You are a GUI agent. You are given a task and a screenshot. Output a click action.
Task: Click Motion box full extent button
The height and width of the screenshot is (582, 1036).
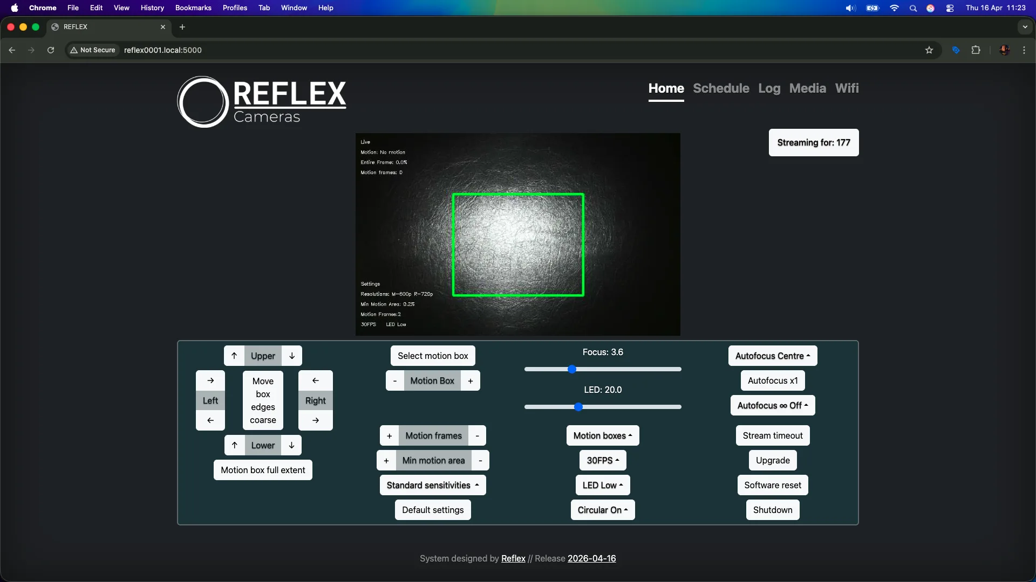[263, 470]
